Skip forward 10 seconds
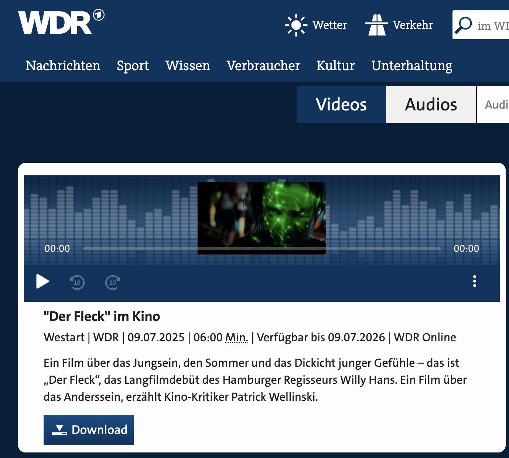 click(113, 283)
